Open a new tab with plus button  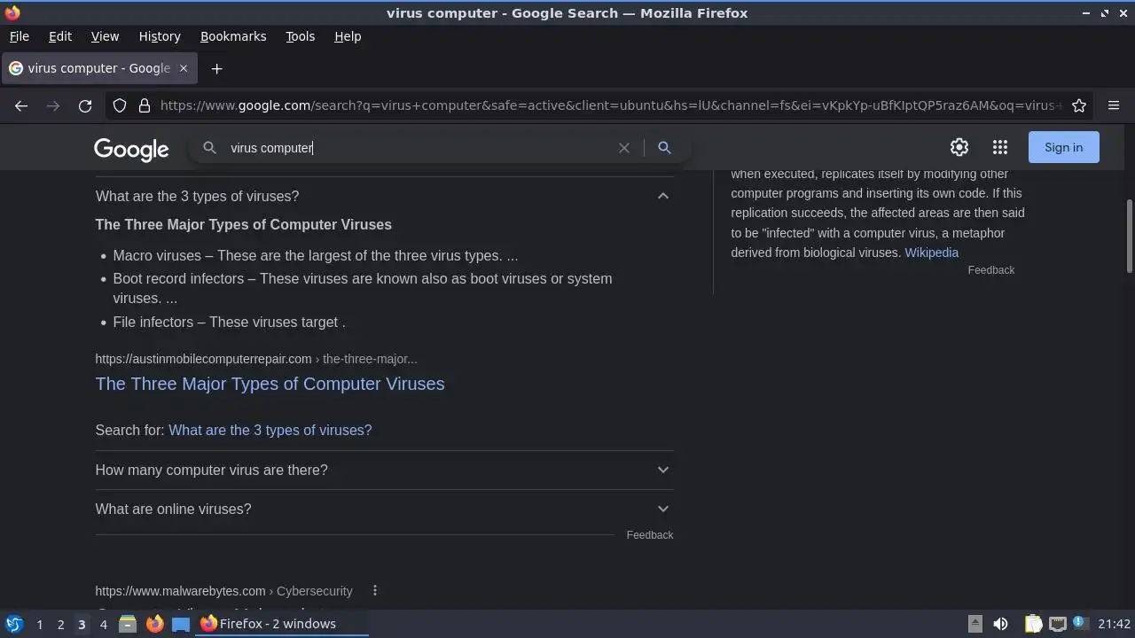(x=216, y=68)
